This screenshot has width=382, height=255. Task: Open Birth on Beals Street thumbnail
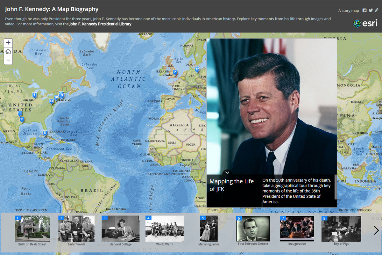coord(32,229)
